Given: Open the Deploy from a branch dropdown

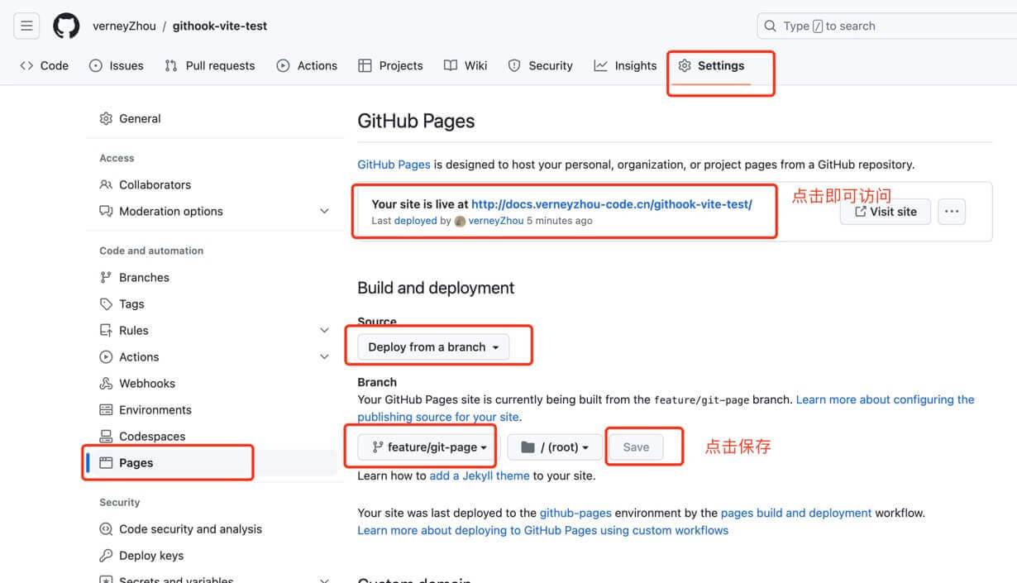Looking at the screenshot, I should coord(433,347).
